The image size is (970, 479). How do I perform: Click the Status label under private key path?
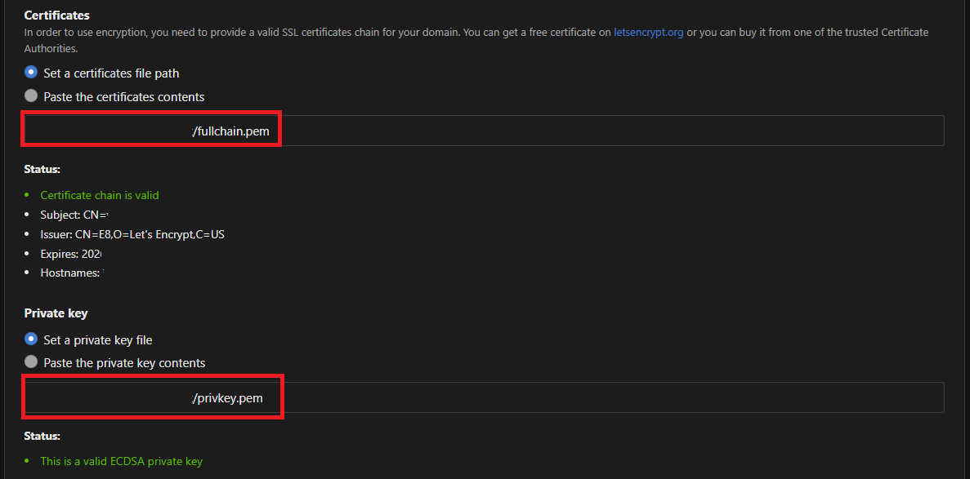tap(42, 437)
